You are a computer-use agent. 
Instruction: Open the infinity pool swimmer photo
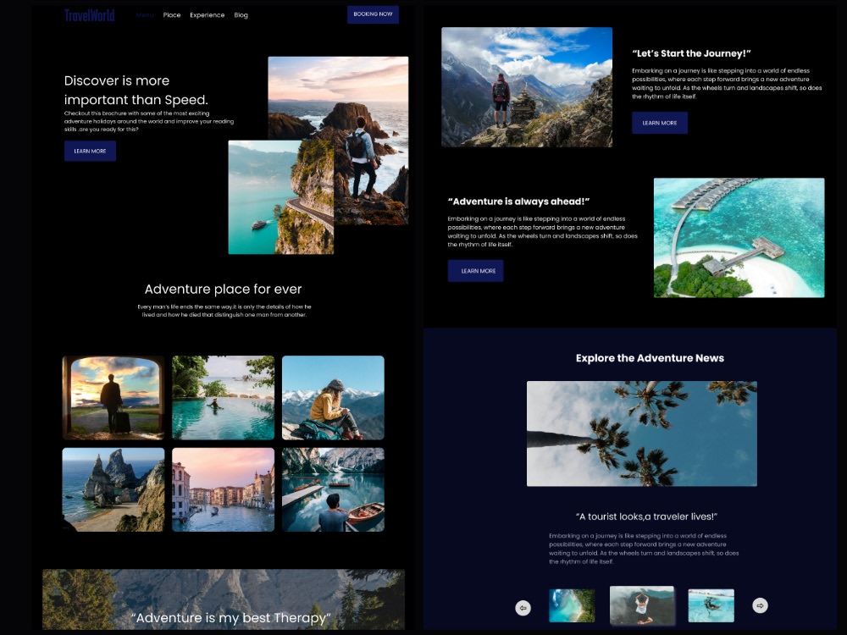tap(223, 397)
